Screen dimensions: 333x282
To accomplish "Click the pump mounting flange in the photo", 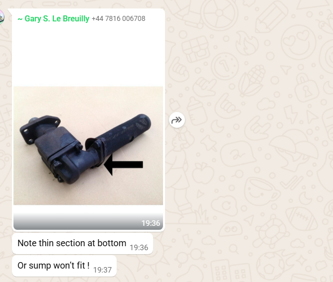I will [39, 129].
